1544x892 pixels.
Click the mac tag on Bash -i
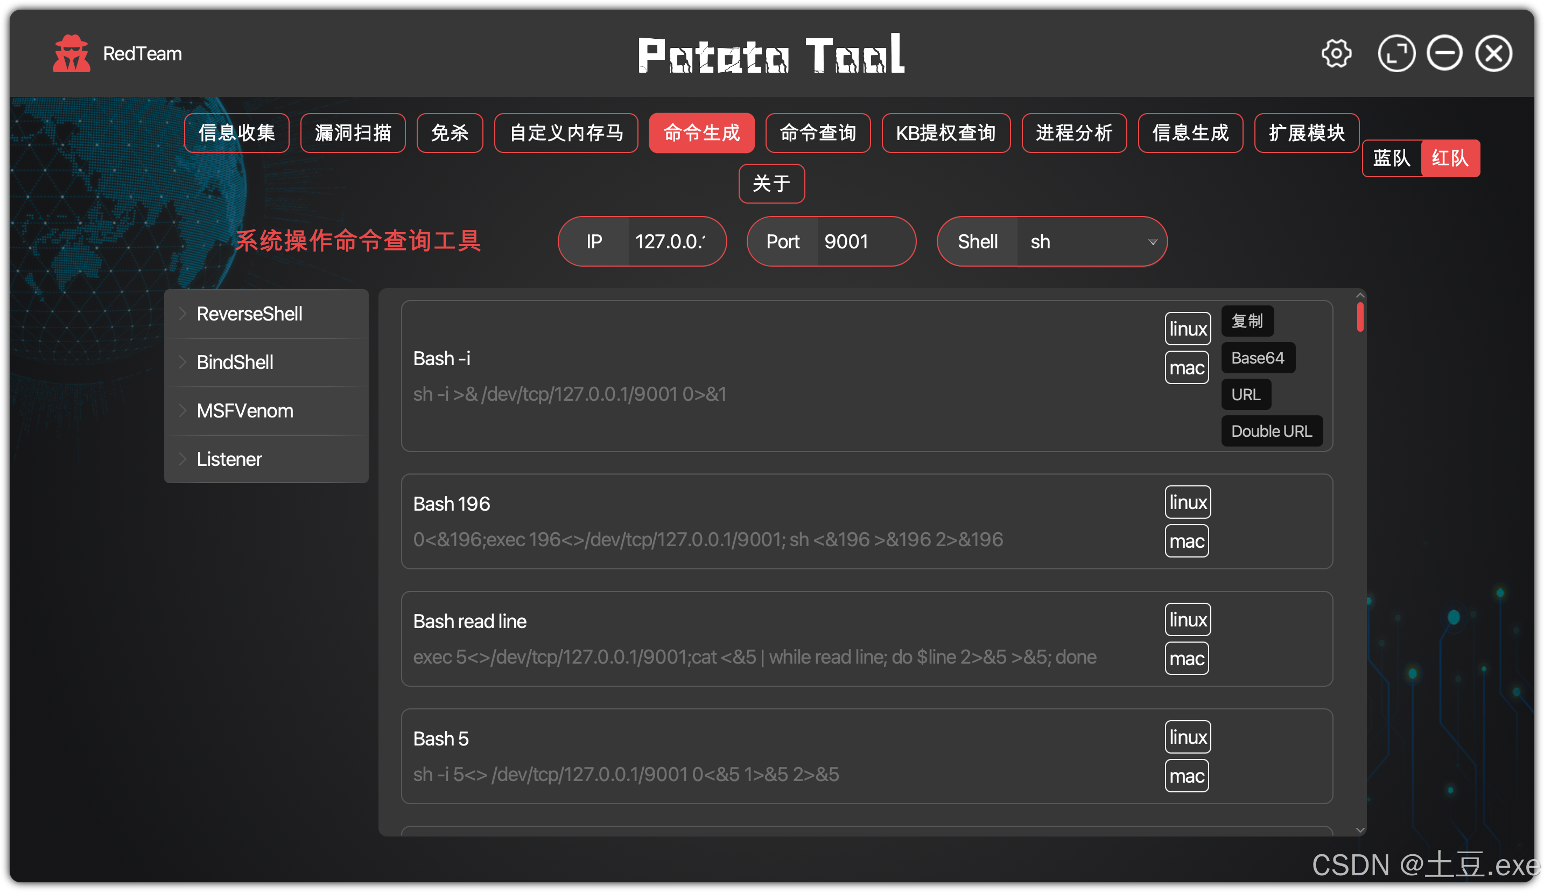[x=1186, y=368]
